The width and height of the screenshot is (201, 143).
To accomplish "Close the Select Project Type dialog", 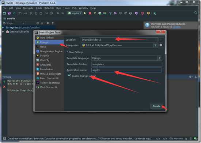I will [x=161, y=31].
